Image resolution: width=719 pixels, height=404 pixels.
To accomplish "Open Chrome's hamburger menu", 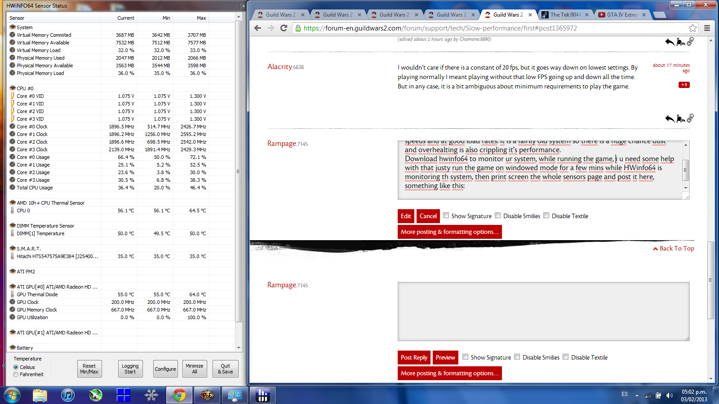I will pyautogui.click(x=707, y=28).
